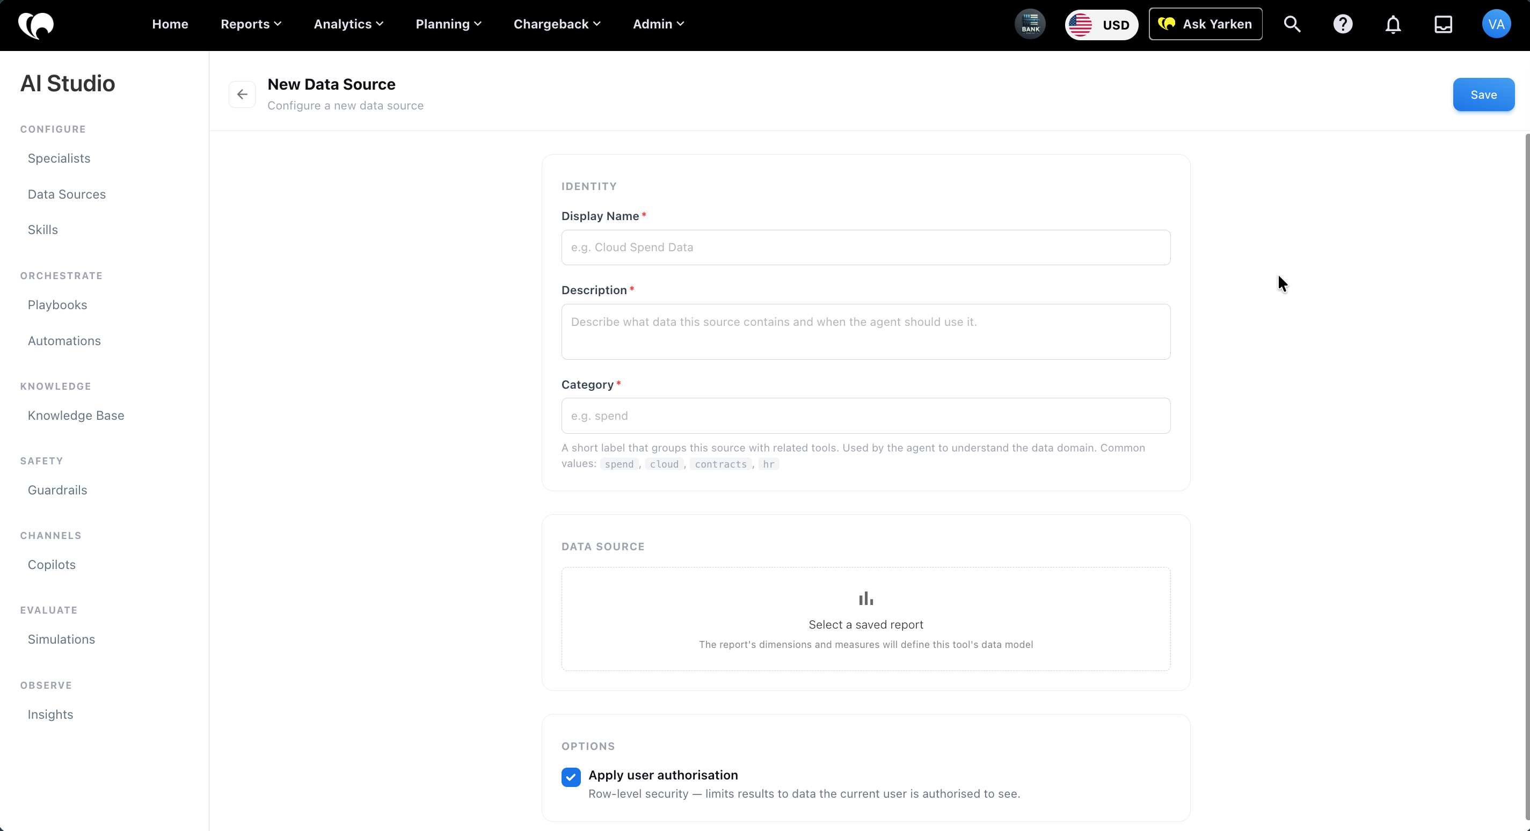Click the 'New Data Source' page title
Viewport: 1530px width, 831px height.
[331, 84]
